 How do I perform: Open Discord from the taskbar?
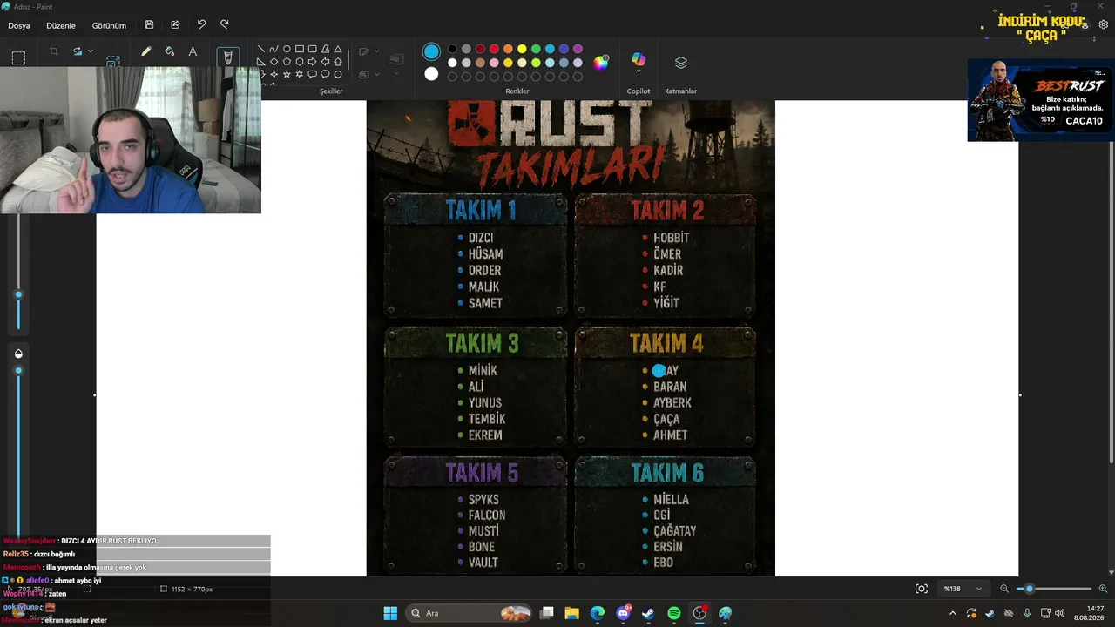point(623,613)
